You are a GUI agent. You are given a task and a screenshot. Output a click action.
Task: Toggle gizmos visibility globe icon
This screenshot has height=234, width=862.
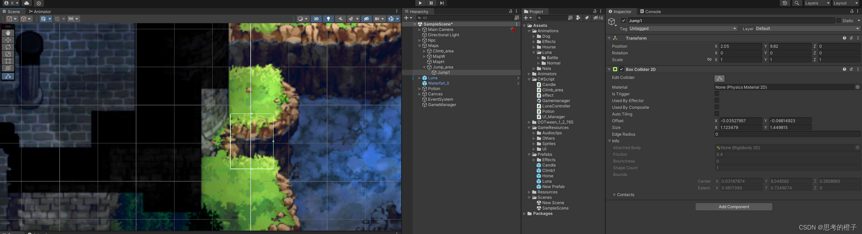[x=391, y=19]
